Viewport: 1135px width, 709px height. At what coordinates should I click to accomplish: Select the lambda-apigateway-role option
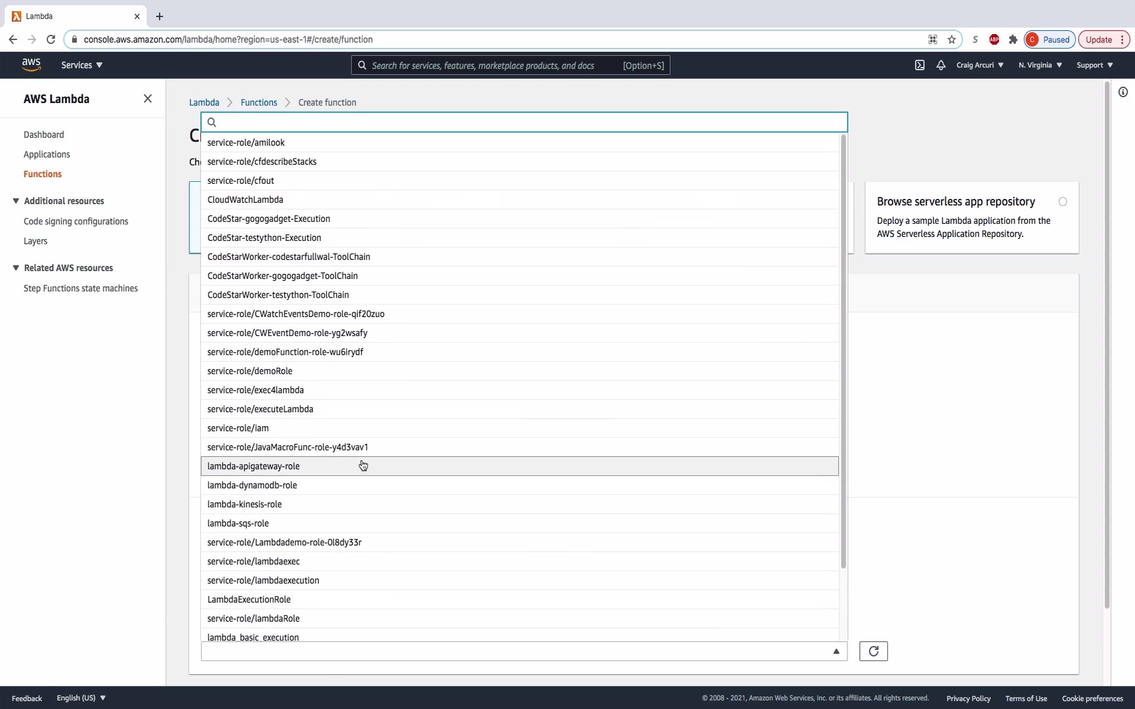520,466
